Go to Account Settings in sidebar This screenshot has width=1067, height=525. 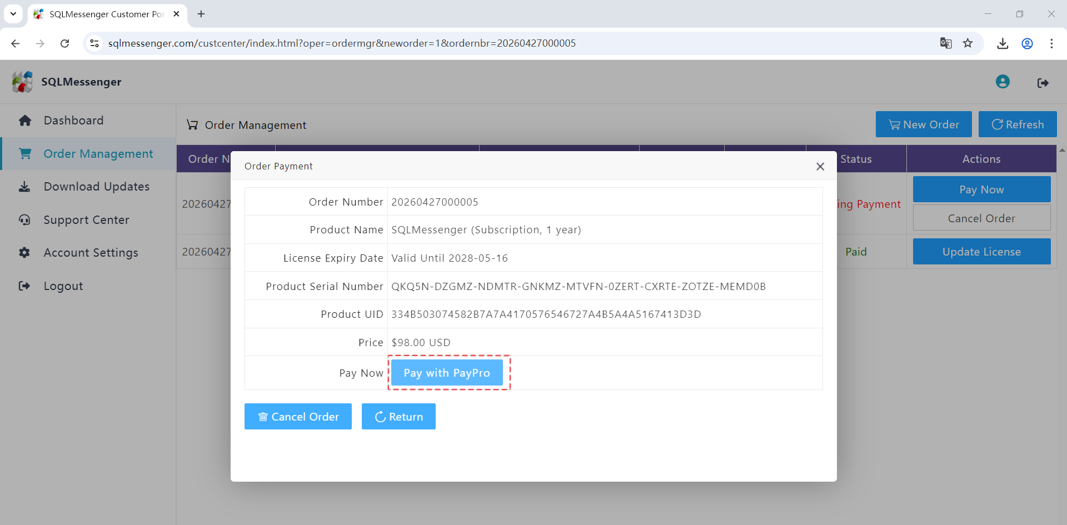click(x=91, y=253)
